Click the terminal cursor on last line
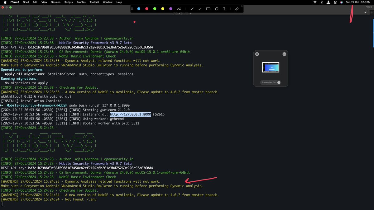 tap(2, 204)
